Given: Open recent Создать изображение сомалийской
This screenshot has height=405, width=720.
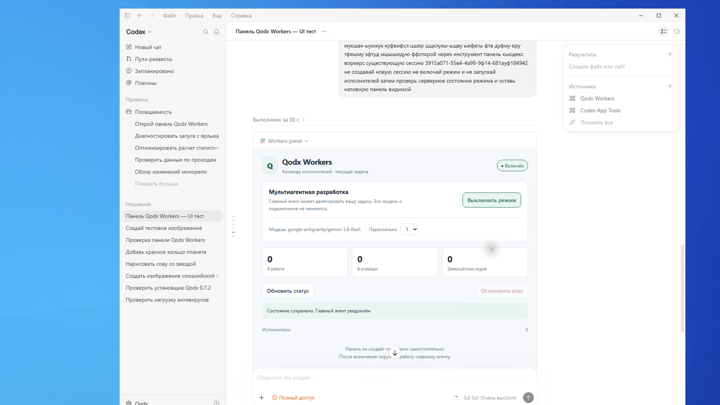Looking at the screenshot, I should [172, 276].
